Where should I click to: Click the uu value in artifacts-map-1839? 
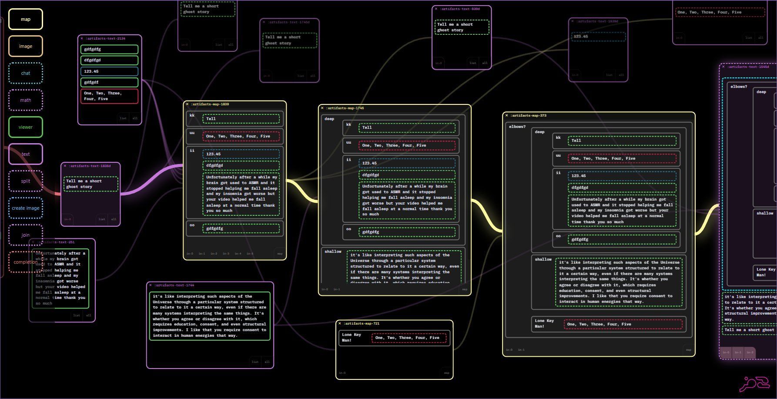241,137
